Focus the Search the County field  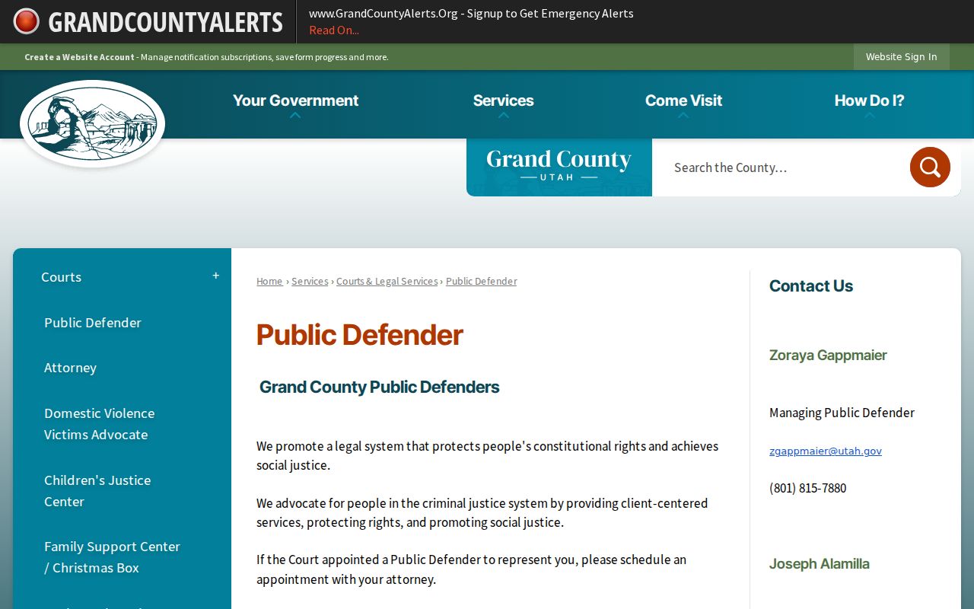tap(780, 167)
